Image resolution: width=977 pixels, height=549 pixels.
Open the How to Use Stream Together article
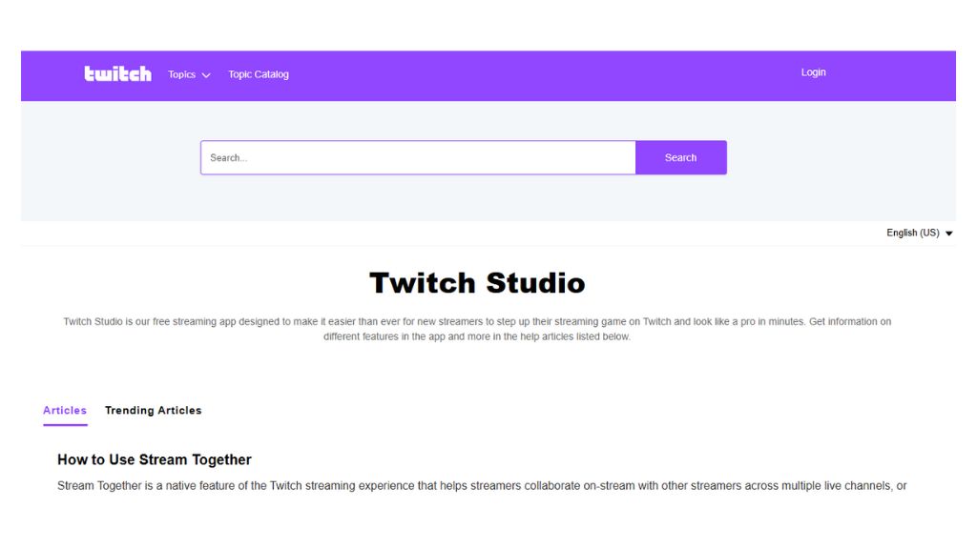155,459
